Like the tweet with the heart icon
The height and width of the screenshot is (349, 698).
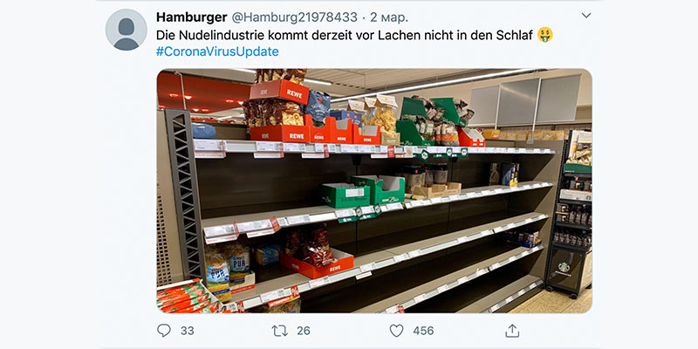396,331
